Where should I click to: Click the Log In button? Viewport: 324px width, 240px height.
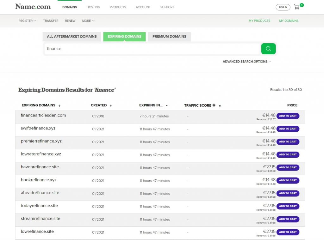(x=283, y=7)
